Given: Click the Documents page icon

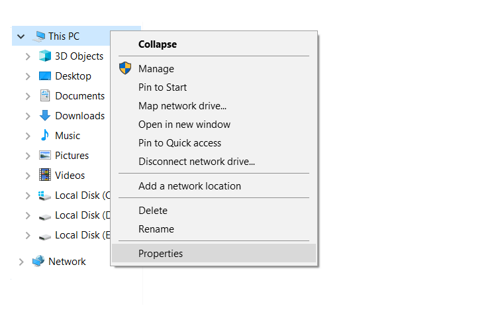Looking at the screenshot, I should tap(45, 95).
